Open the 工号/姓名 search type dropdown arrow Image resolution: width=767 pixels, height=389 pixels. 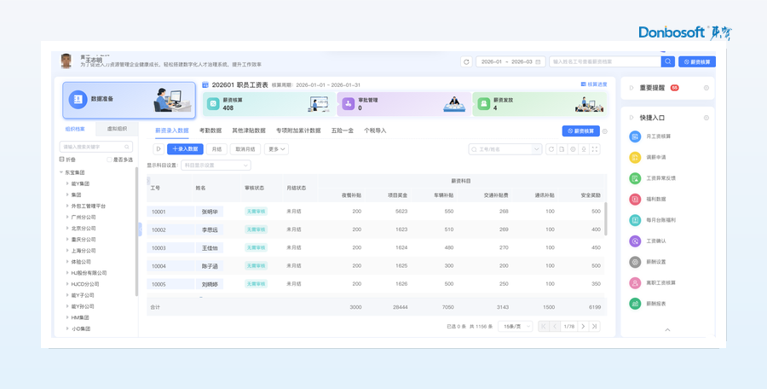(536, 149)
